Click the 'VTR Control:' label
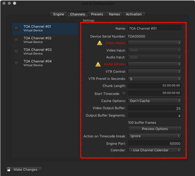The image size is (195, 176). [x=116, y=71]
